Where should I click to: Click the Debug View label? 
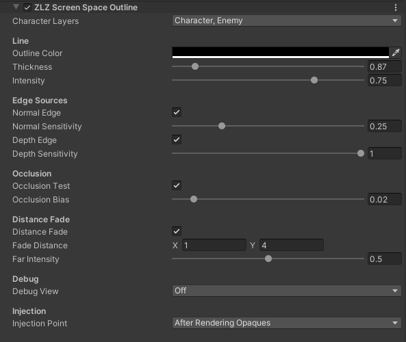(x=36, y=291)
